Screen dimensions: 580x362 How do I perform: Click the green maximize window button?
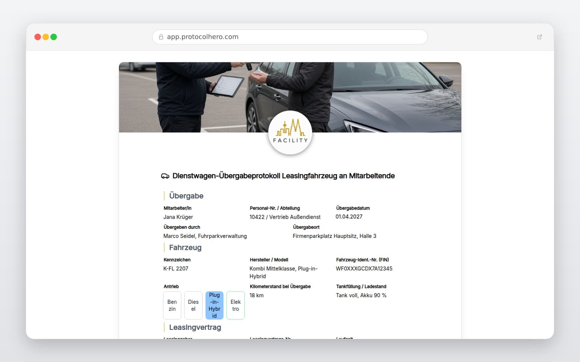click(54, 37)
